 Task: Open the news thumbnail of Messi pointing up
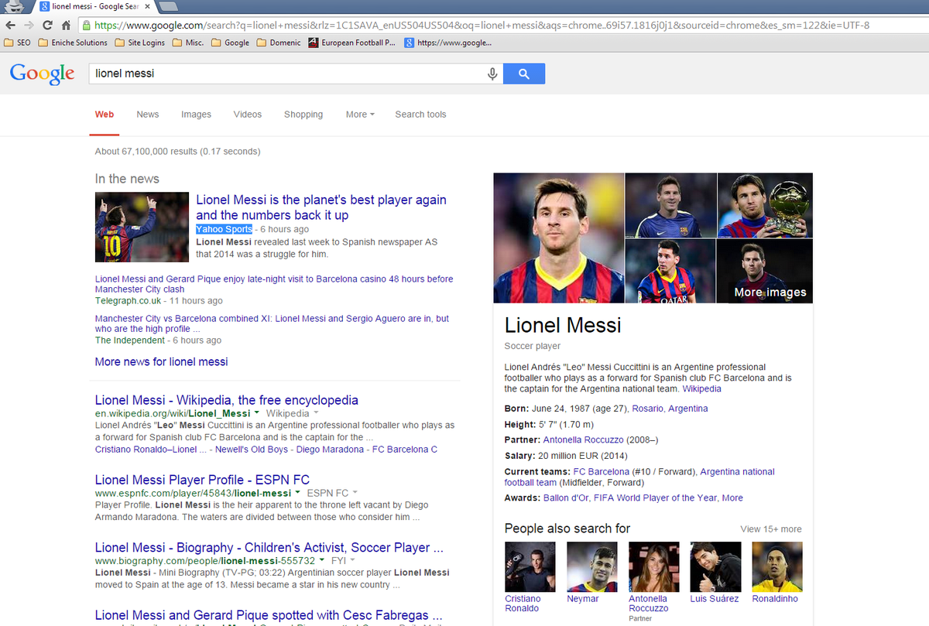click(142, 227)
